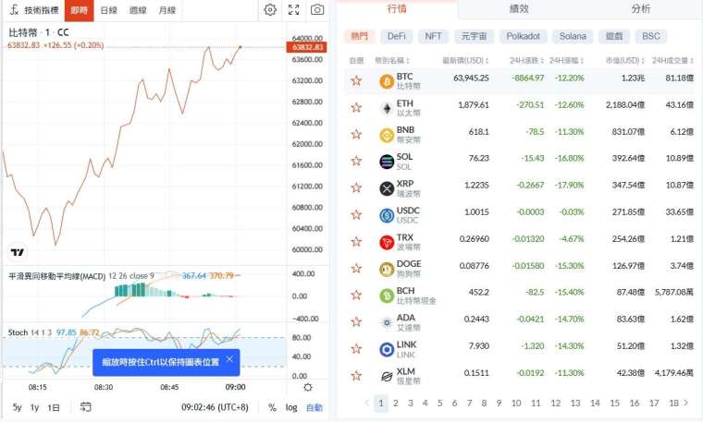Screen dimensions: 703x422
Task: Switch to the 日線 chart tab
Action: tap(108, 10)
